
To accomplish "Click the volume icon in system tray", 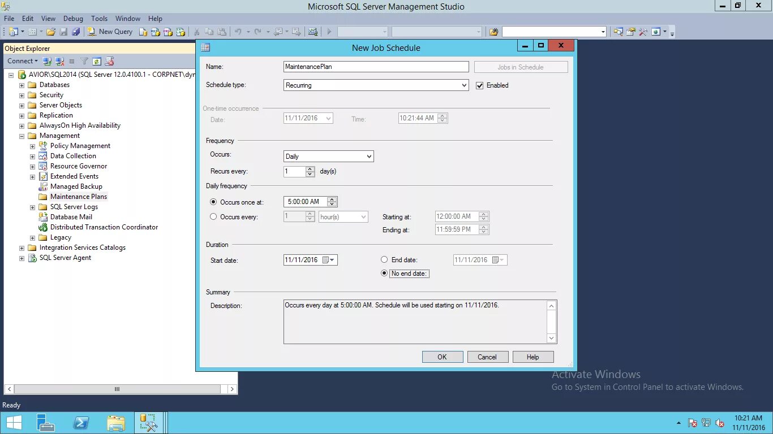I will click(719, 423).
